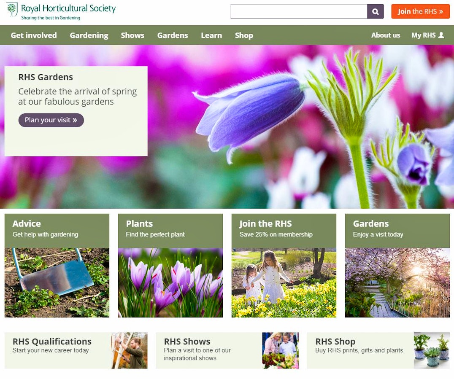Click the gardener photo beside RHS Qualifications
Image resolution: width=454 pixels, height=379 pixels.
[x=129, y=350]
